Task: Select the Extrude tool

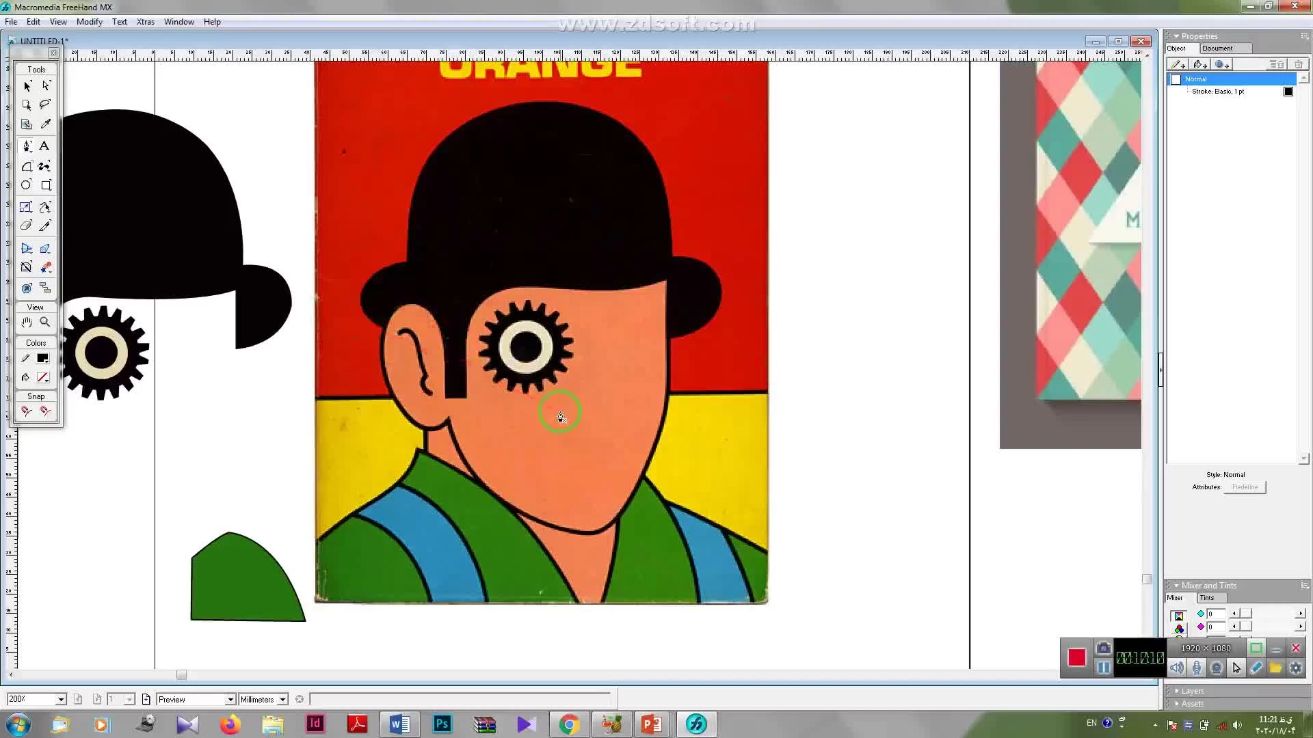Action: pos(45,249)
